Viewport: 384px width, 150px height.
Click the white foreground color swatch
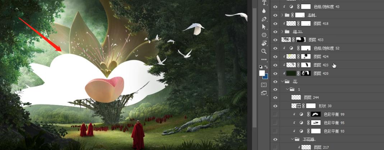point(262,73)
